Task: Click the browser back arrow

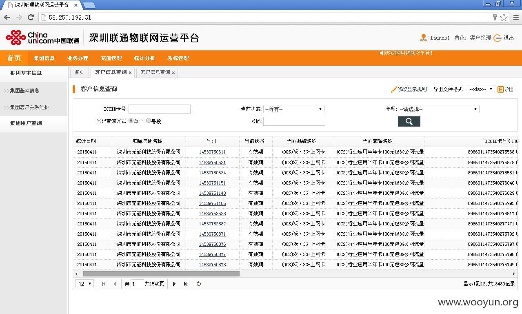Action: pos(7,17)
